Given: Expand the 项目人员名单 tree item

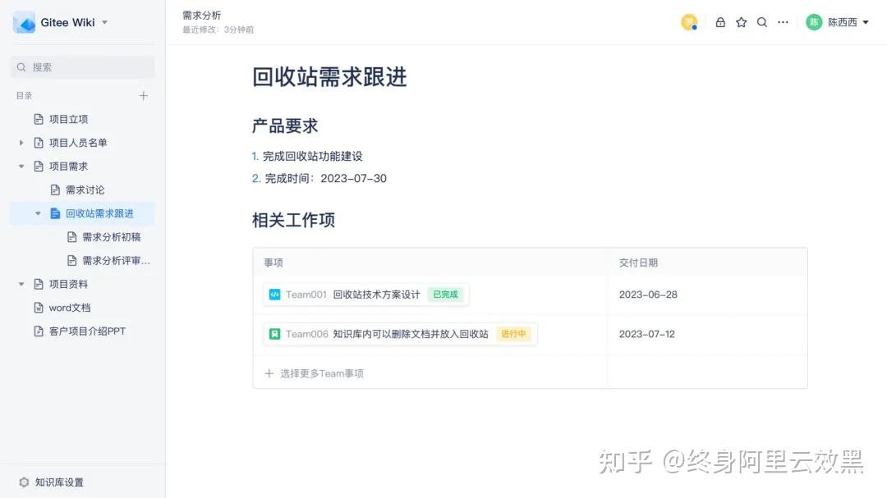Looking at the screenshot, I should coord(21,142).
